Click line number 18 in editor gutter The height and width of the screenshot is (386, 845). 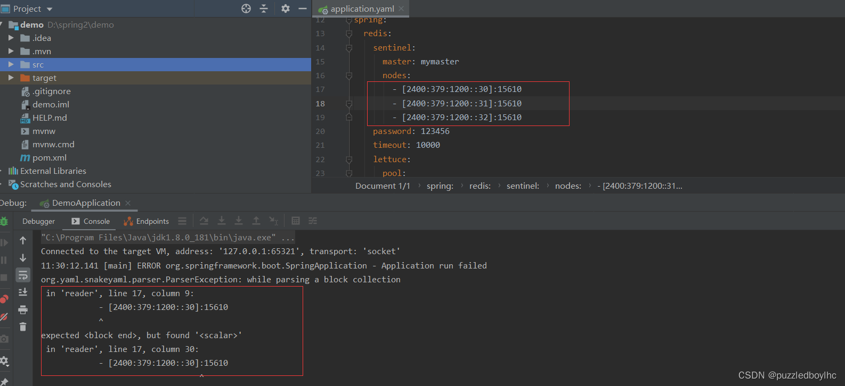[320, 103]
